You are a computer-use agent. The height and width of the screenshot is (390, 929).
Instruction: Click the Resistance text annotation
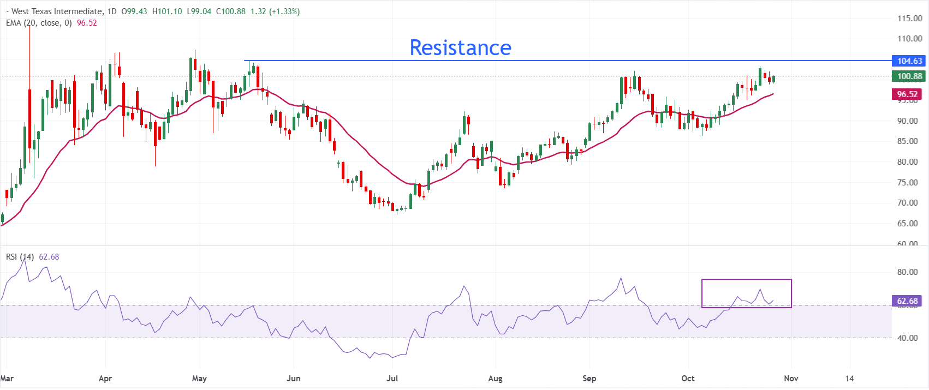coord(460,48)
